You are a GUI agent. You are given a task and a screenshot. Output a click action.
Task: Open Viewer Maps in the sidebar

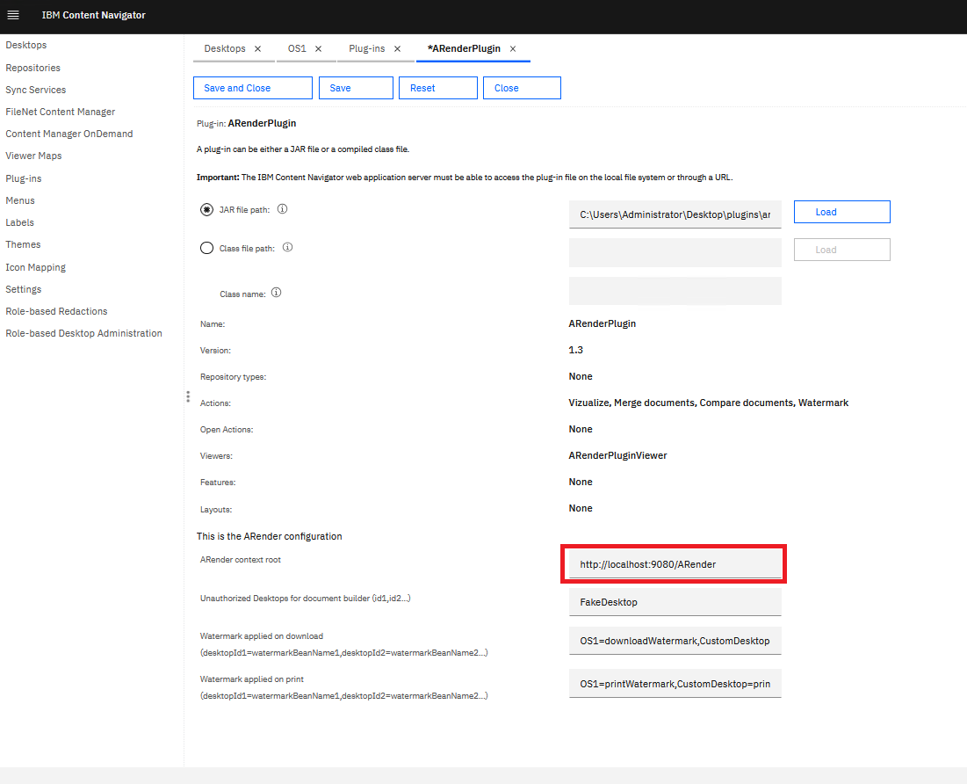[33, 156]
